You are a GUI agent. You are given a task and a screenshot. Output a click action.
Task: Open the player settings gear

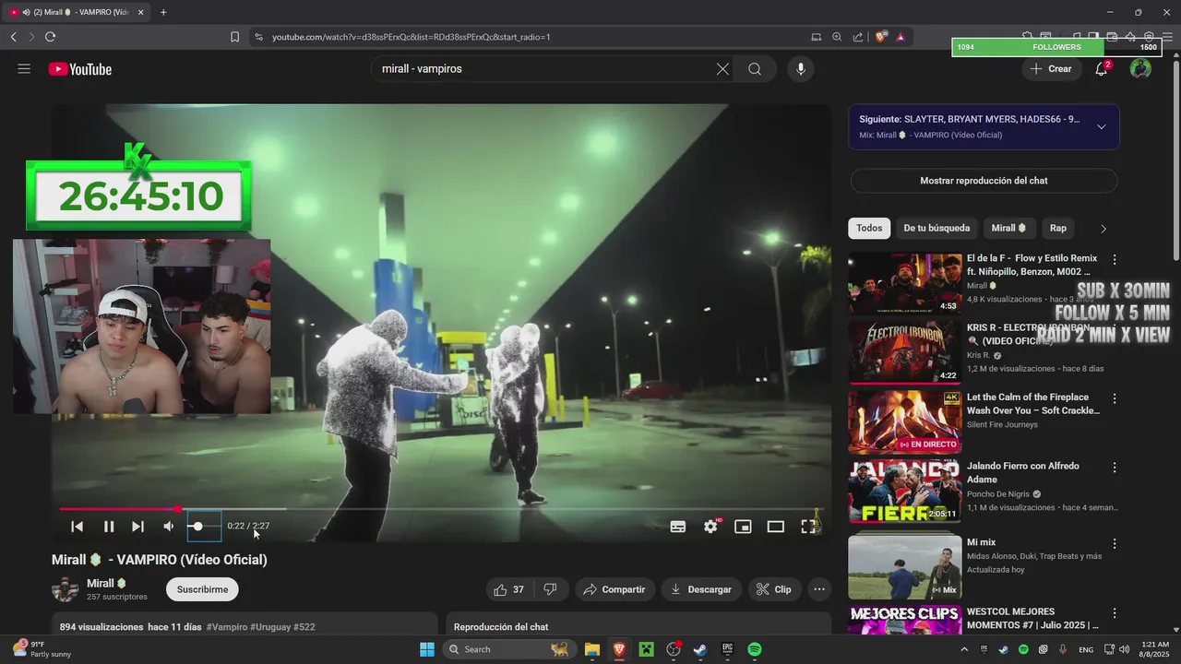710,527
